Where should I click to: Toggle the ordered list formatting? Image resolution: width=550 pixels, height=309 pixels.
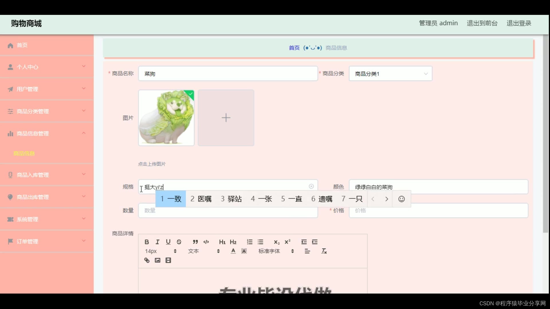[x=250, y=242]
